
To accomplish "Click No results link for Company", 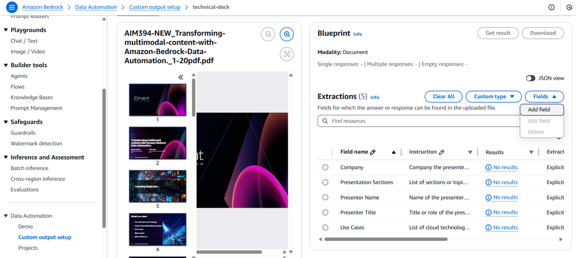I will point(505,167).
